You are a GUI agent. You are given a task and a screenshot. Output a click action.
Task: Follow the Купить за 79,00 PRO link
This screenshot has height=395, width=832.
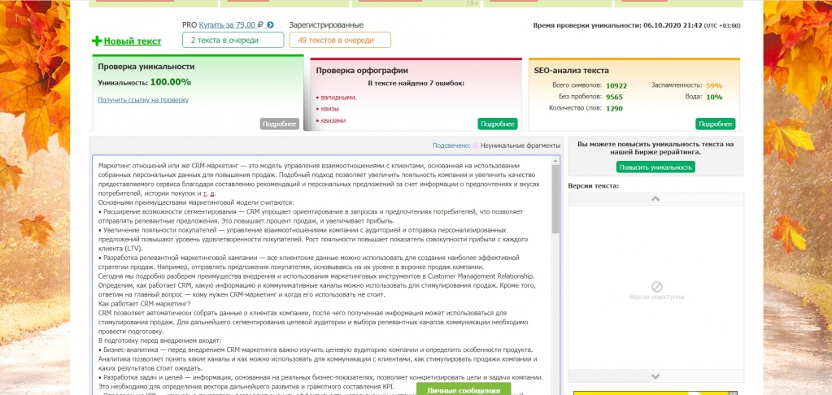232,25
